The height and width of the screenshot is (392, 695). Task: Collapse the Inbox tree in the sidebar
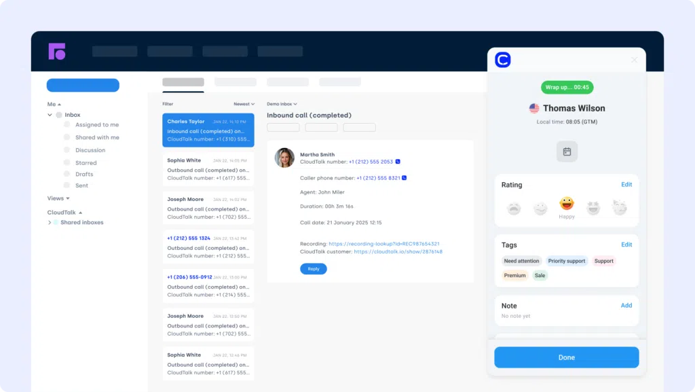(50, 115)
